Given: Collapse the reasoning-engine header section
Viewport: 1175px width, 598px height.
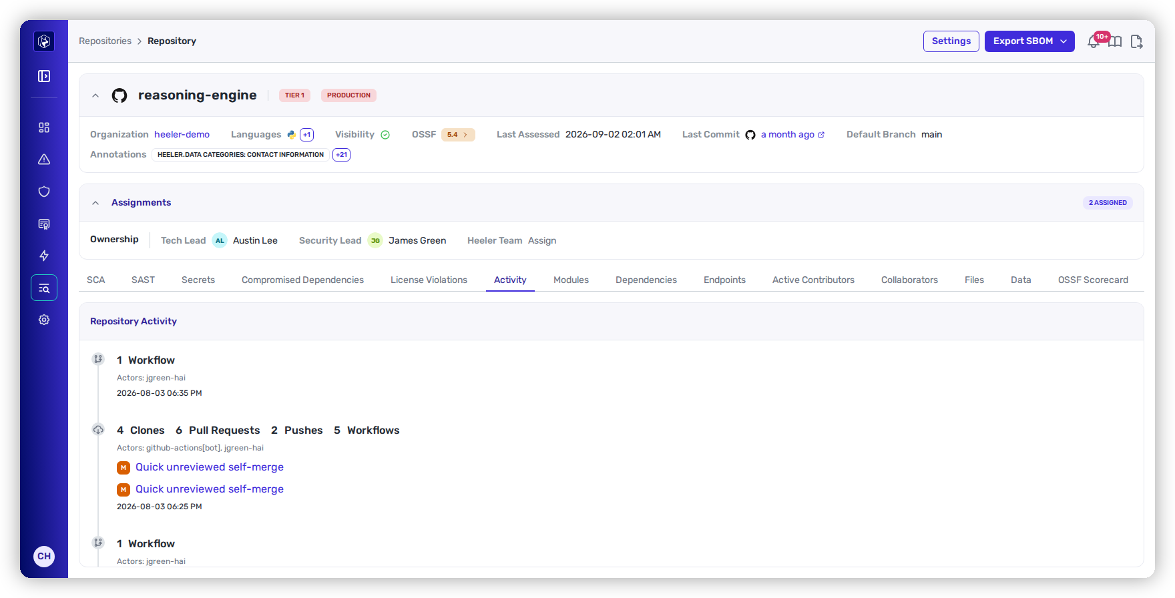Looking at the screenshot, I should 95,95.
